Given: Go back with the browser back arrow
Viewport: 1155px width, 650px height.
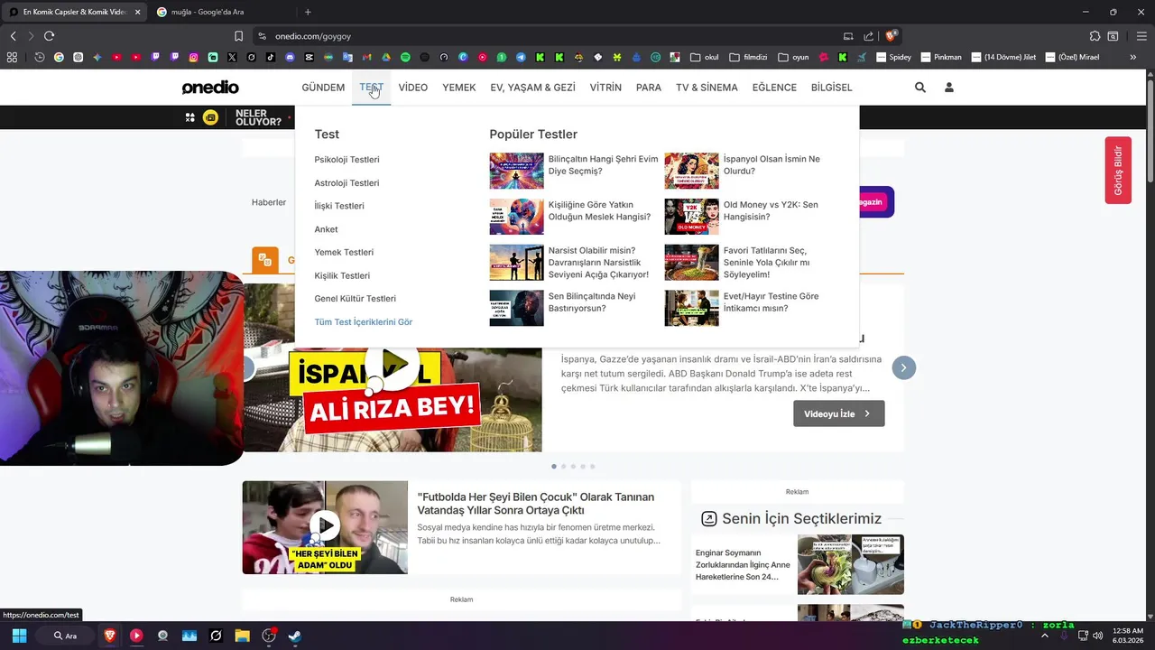Looking at the screenshot, I should click(13, 36).
